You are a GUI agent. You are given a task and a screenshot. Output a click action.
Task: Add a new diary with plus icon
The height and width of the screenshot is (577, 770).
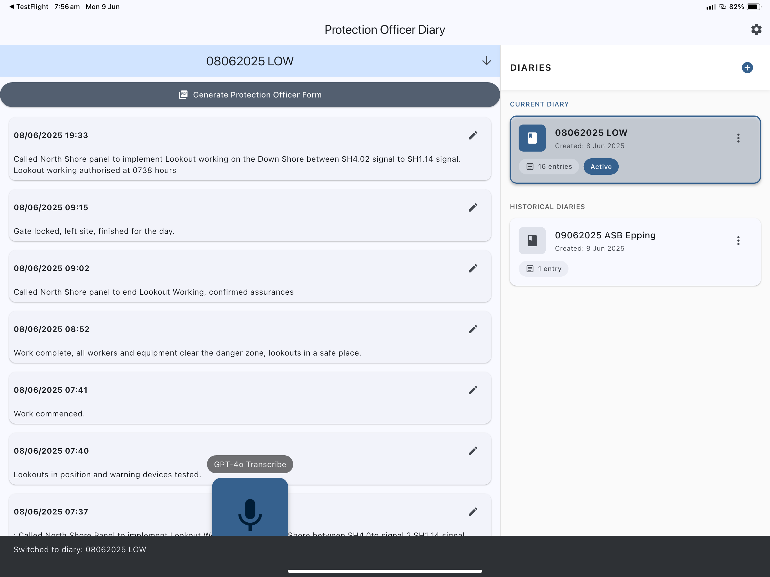click(747, 68)
